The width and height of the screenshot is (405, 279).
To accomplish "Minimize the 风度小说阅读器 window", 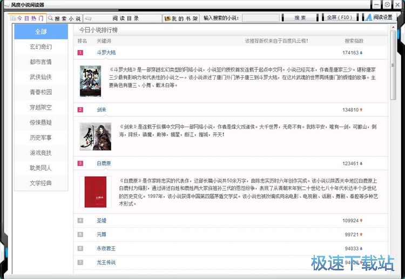I will [x=376, y=5].
